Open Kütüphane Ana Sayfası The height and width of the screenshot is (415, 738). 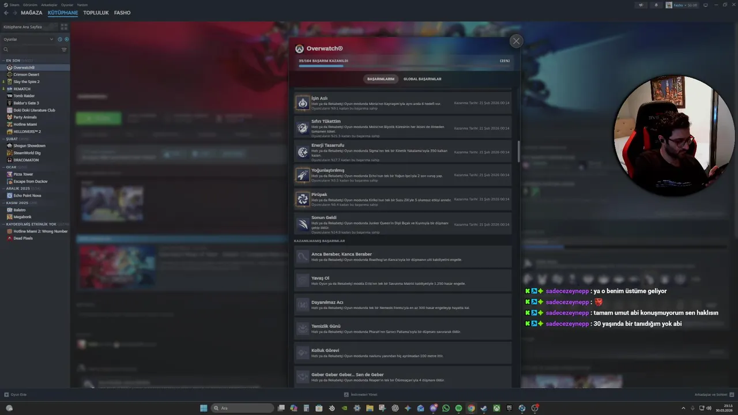tap(29, 27)
